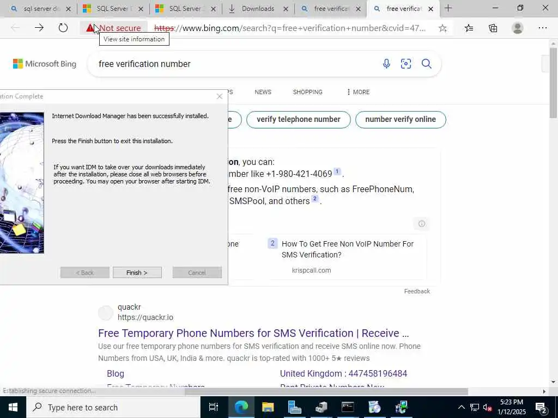The width and height of the screenshot is (558, 418).
Task: Open the Collections icon in the toolbar
Action: (493, 28)
